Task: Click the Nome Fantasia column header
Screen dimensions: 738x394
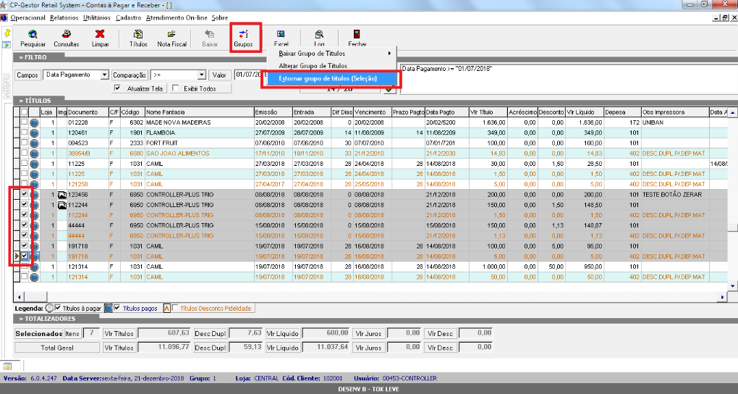Action: (x=199, y=112)
